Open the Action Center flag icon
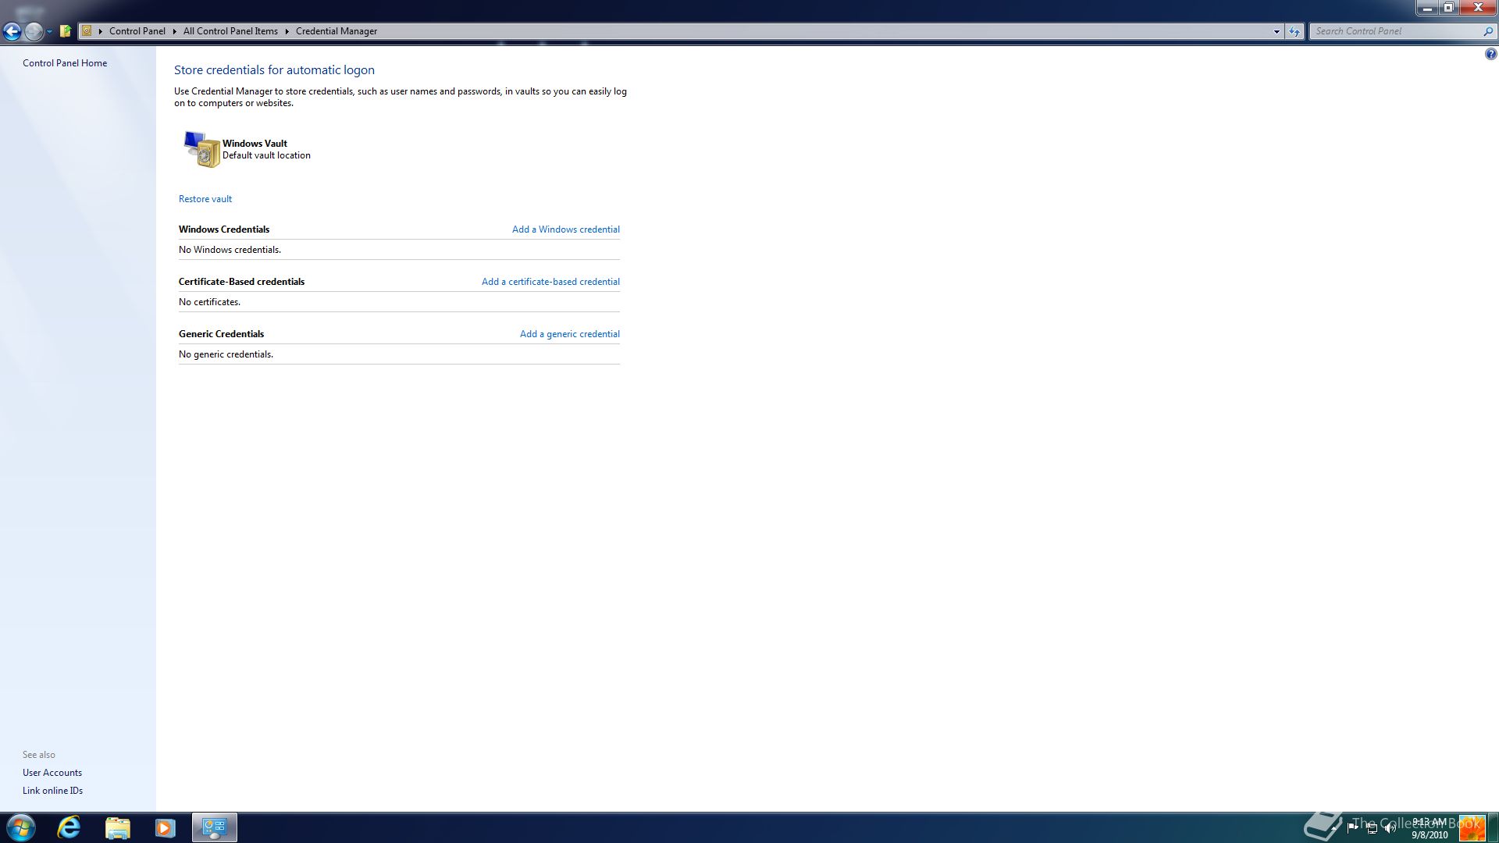This screenshot has width=1499, height=843. 1353,829
